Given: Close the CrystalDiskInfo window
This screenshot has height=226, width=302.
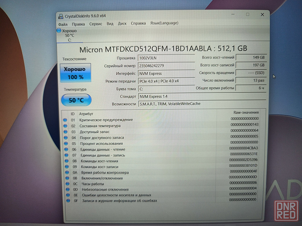Looking at the screenshot, I should click(x=262, y=14).
